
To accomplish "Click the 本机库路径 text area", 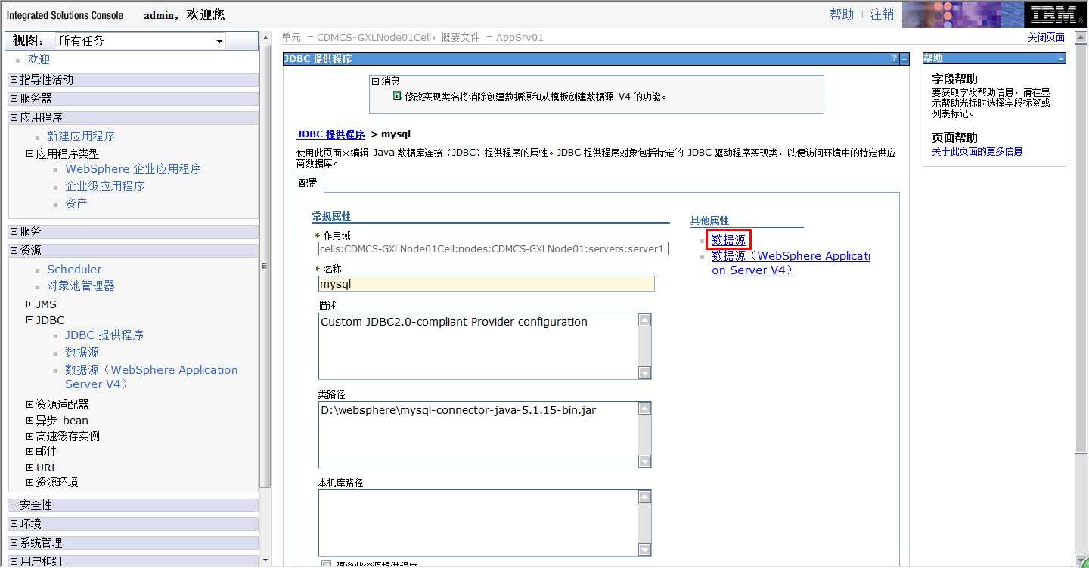I will (x=485, y=523).
